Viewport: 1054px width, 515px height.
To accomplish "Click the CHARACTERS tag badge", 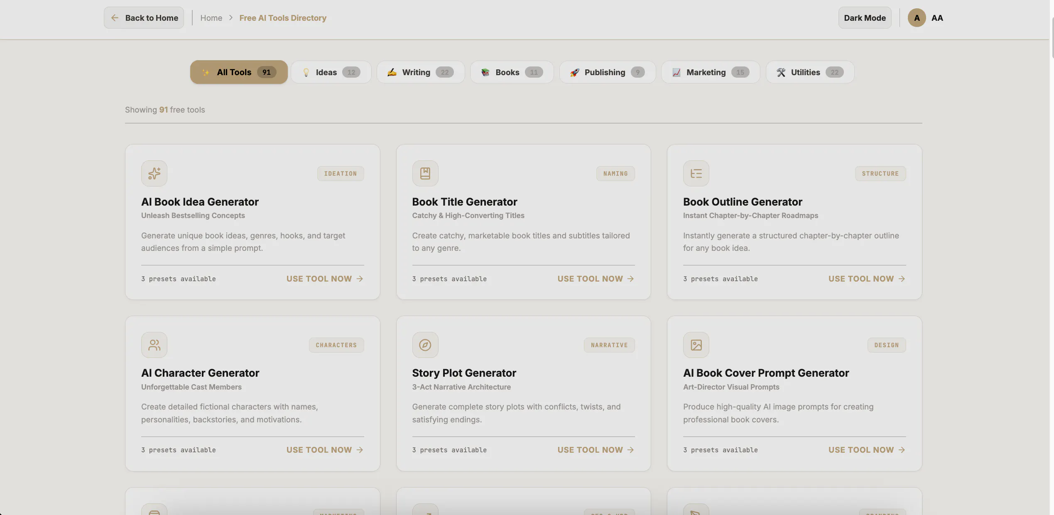I will 336,345.
